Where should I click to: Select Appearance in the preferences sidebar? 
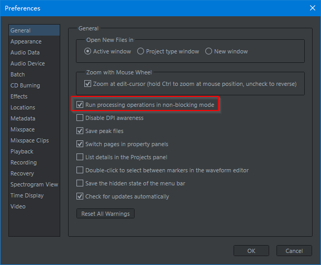(26, 41)
